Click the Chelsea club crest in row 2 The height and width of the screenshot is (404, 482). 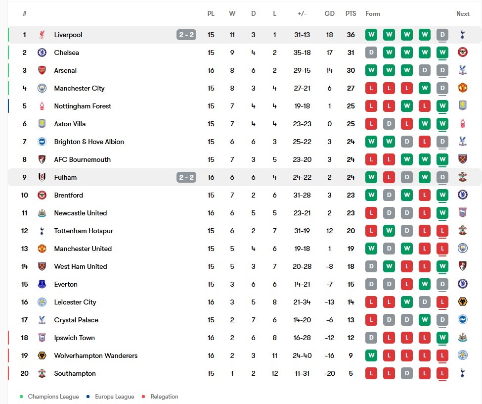42,52
